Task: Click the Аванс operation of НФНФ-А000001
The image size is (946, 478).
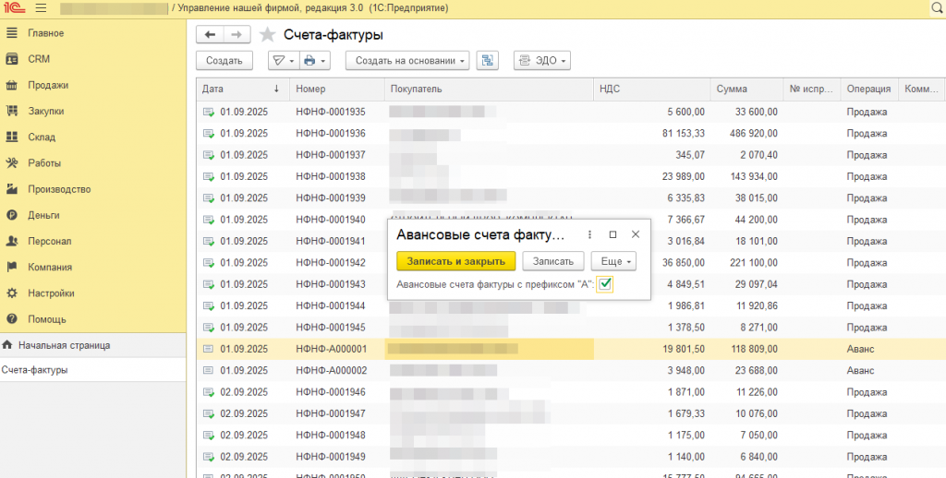Action: pos(860,349)
